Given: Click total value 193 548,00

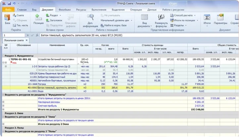Looking at the screenshot, I should pos(197,110).
